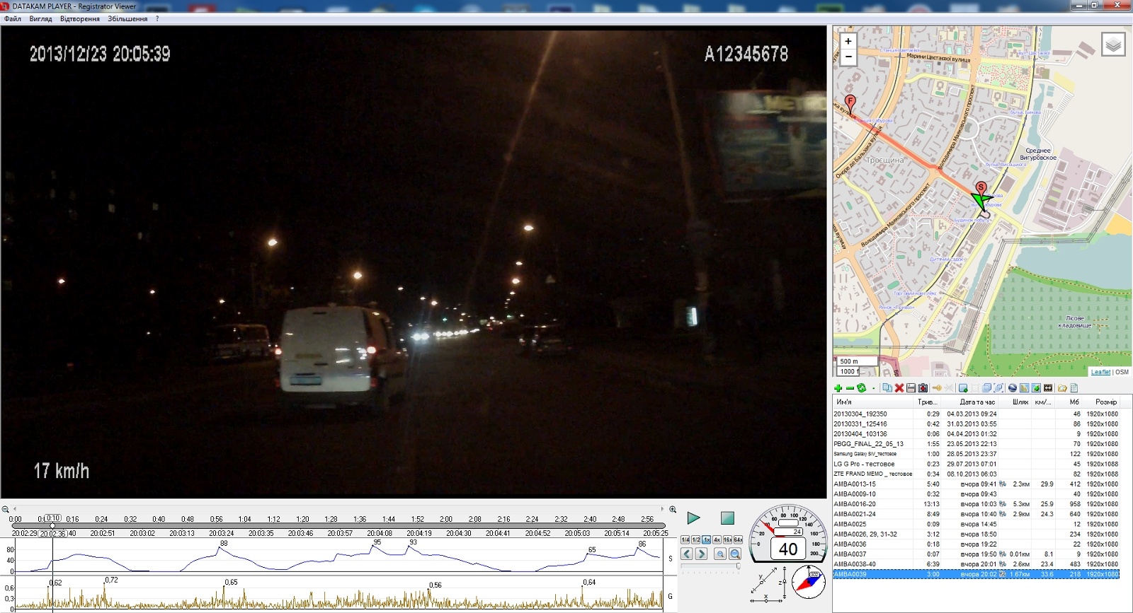Image resolution: width=1133 pixels, height=613 pixels.
Task: Delete selected file with red X
Action: click(899, 388)
